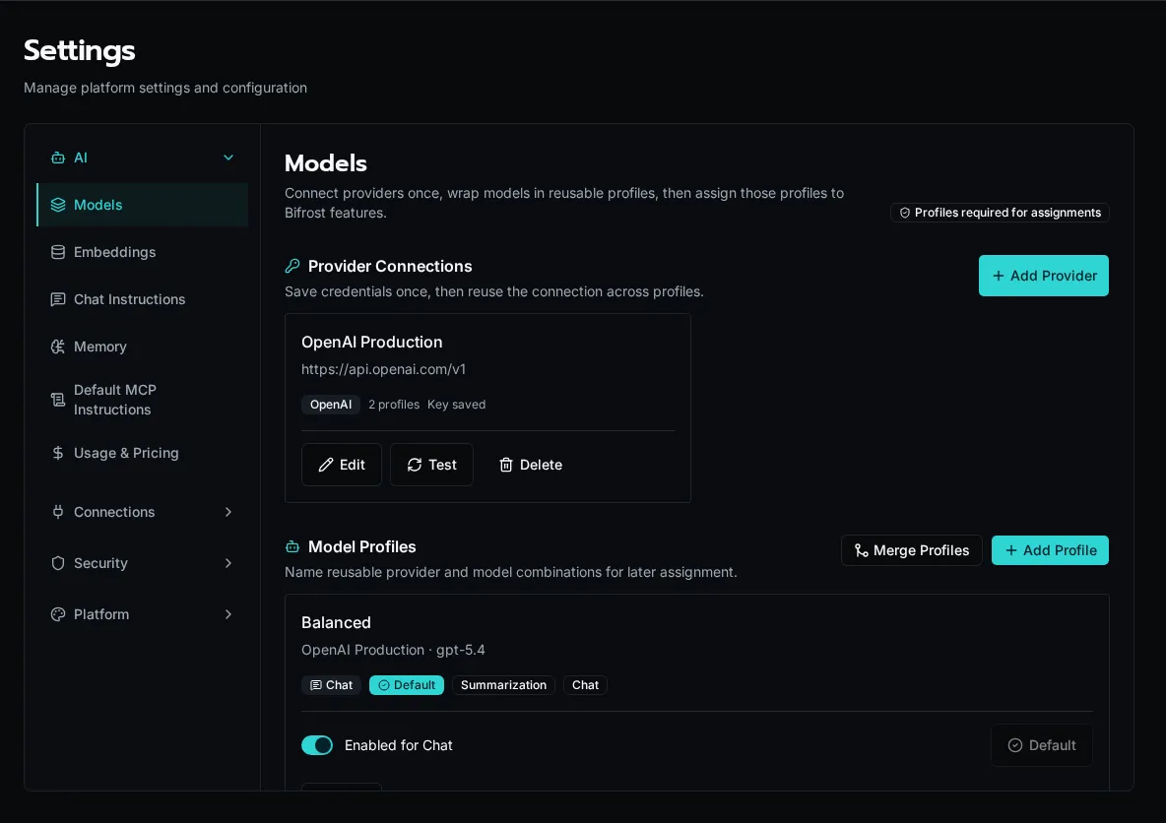
Task: Click the plus icon on Add Provider
Action: 998,276
